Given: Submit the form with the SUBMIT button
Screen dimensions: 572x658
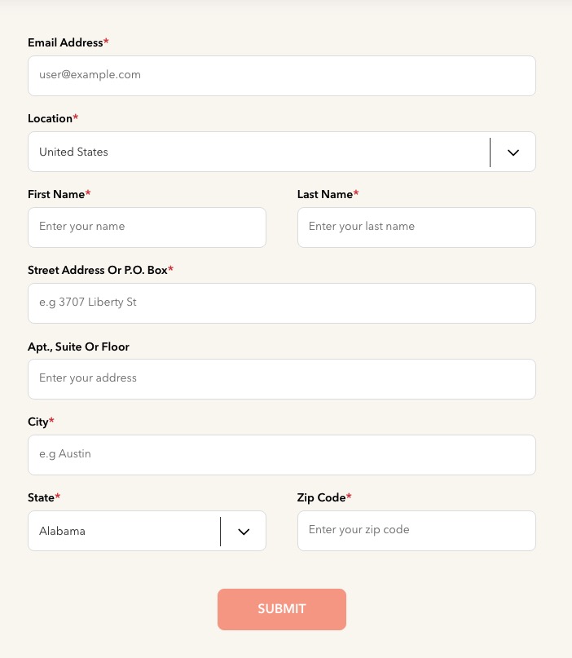Looking at the screenshot, I should [282, 609].
